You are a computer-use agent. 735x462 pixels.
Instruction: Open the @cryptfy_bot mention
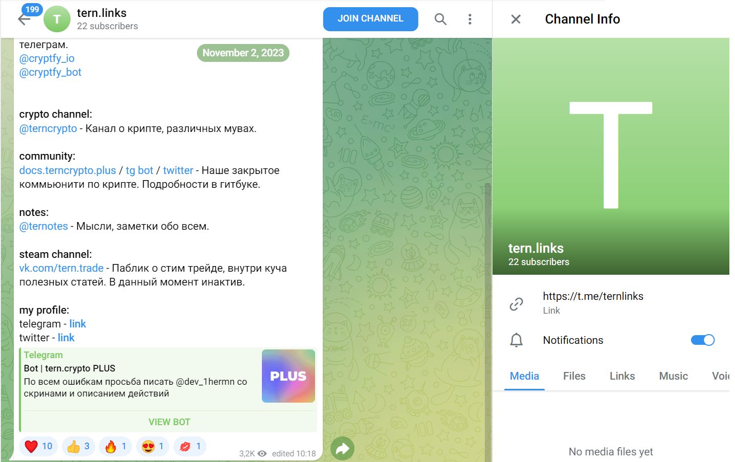(50, 72)
